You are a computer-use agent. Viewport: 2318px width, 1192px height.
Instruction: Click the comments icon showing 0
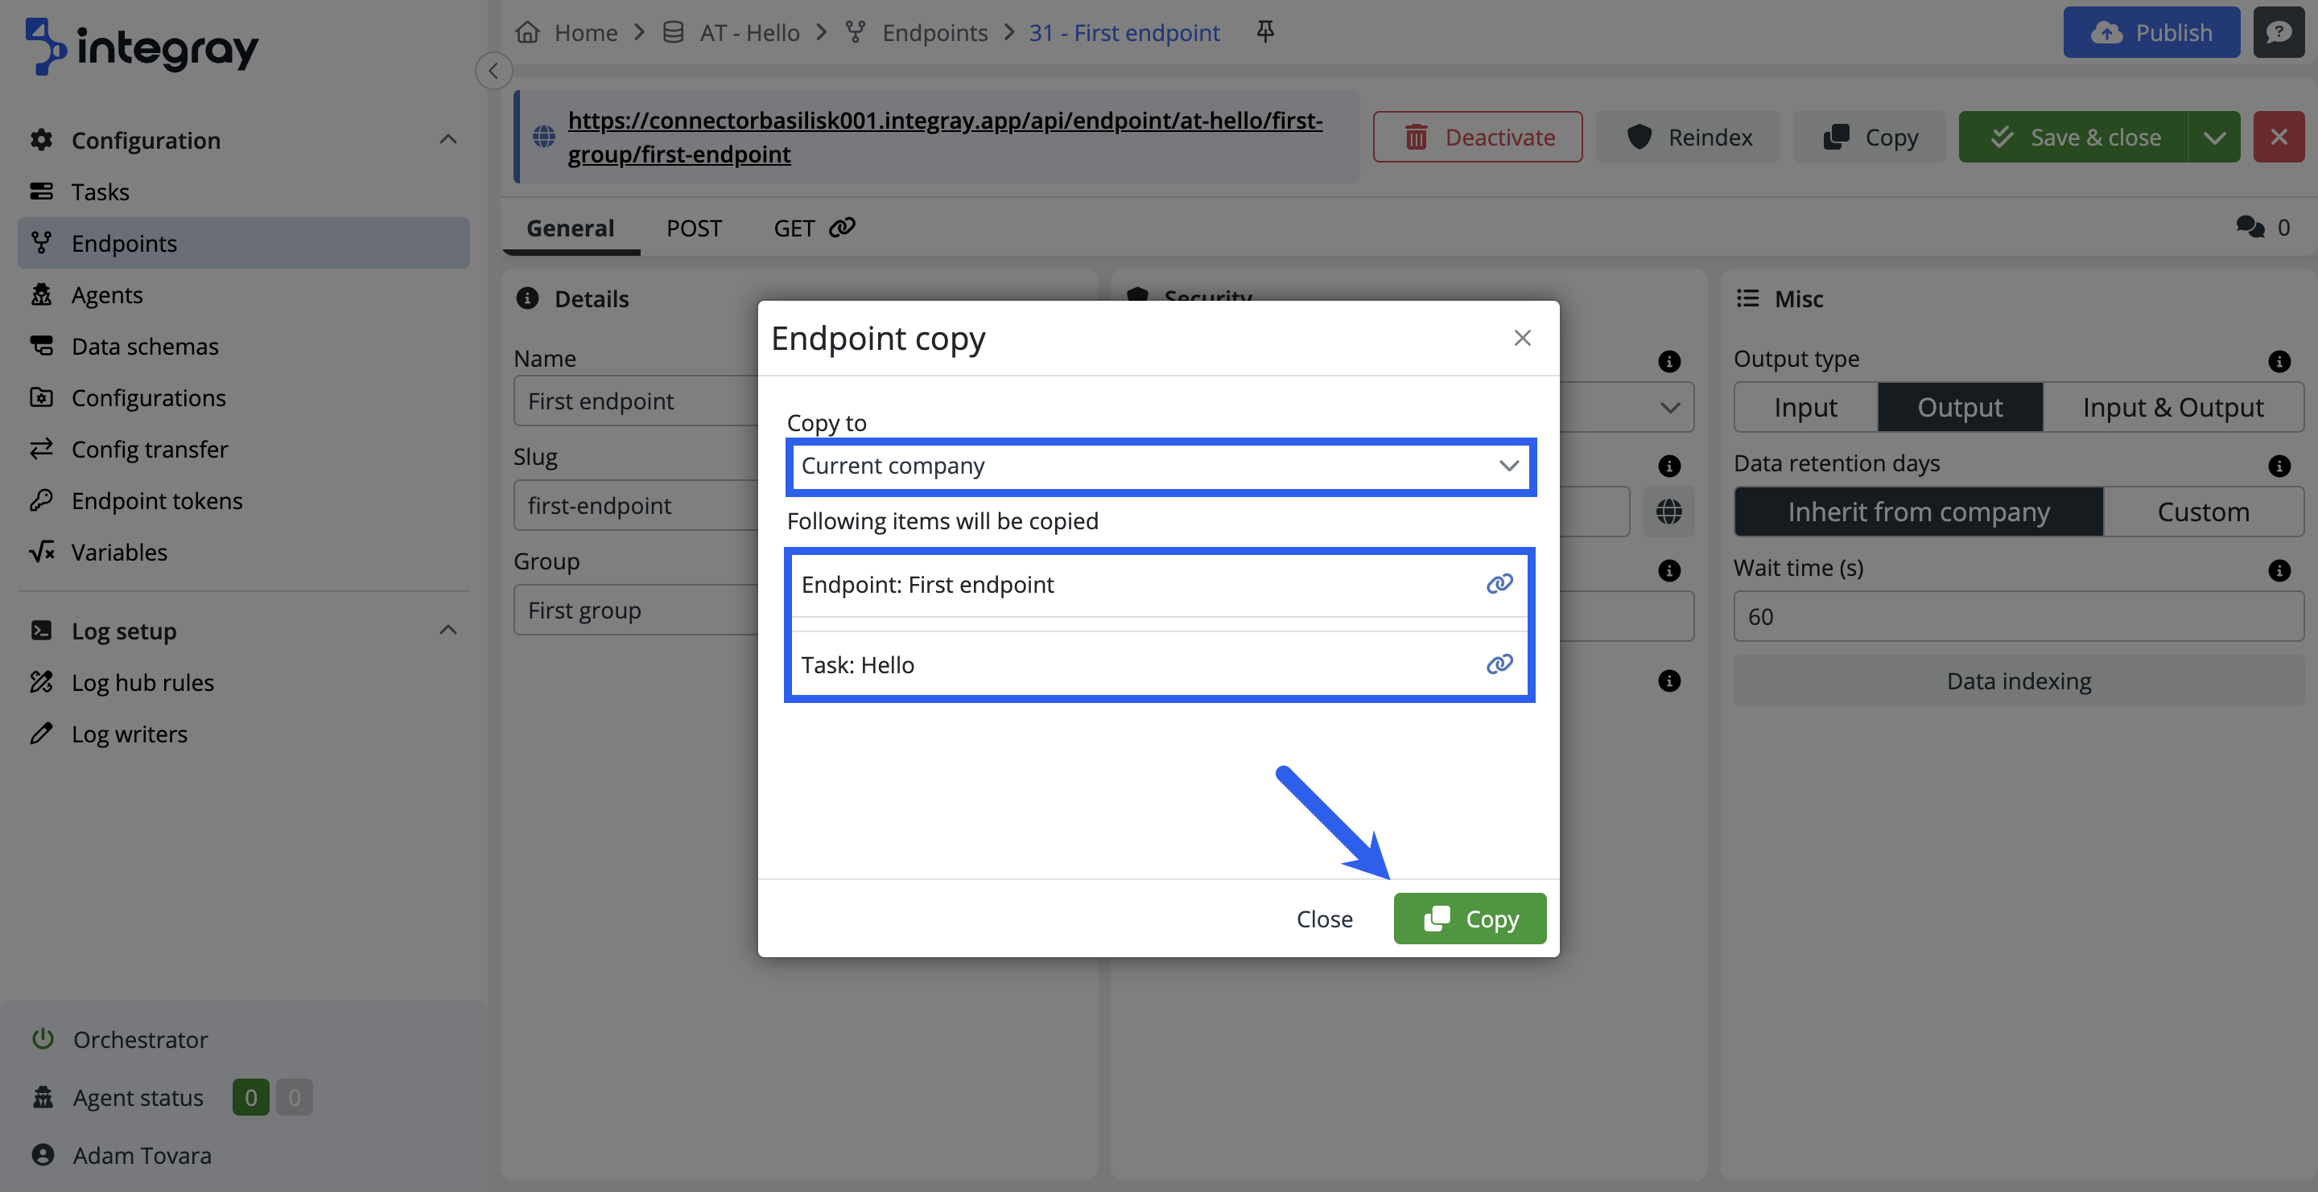click(x=2250, y=228)
